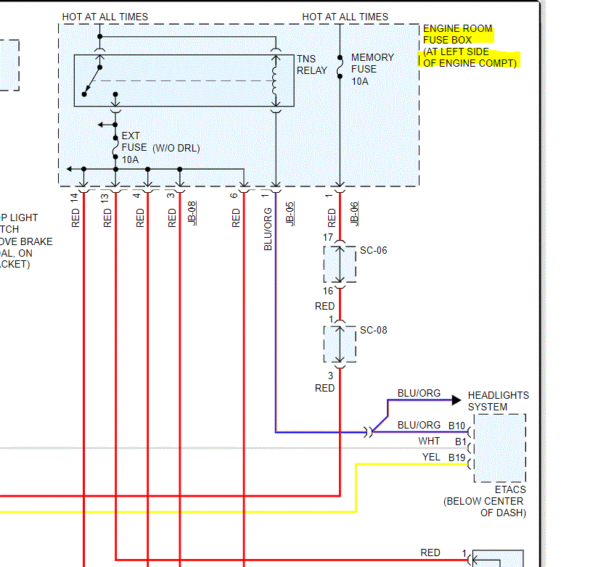Click the JB-06 connector link
Image resolution: width=606 pixels, height=567 pixels.
coord(354,213)
